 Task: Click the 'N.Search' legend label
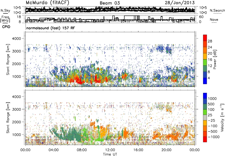pyautogui.click(x=217, y=10)
